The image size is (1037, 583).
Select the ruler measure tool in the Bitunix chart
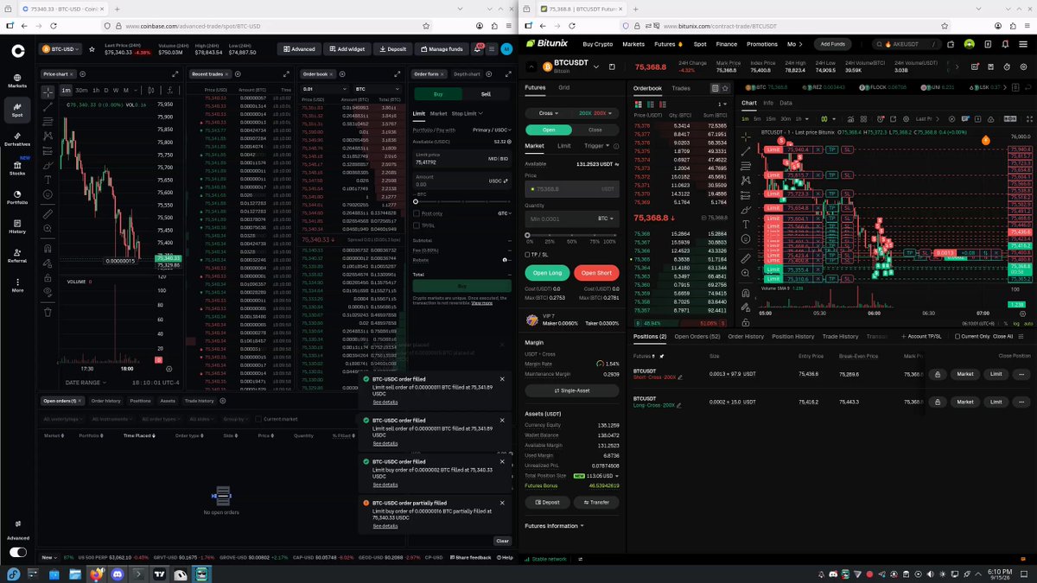[746, 258]
